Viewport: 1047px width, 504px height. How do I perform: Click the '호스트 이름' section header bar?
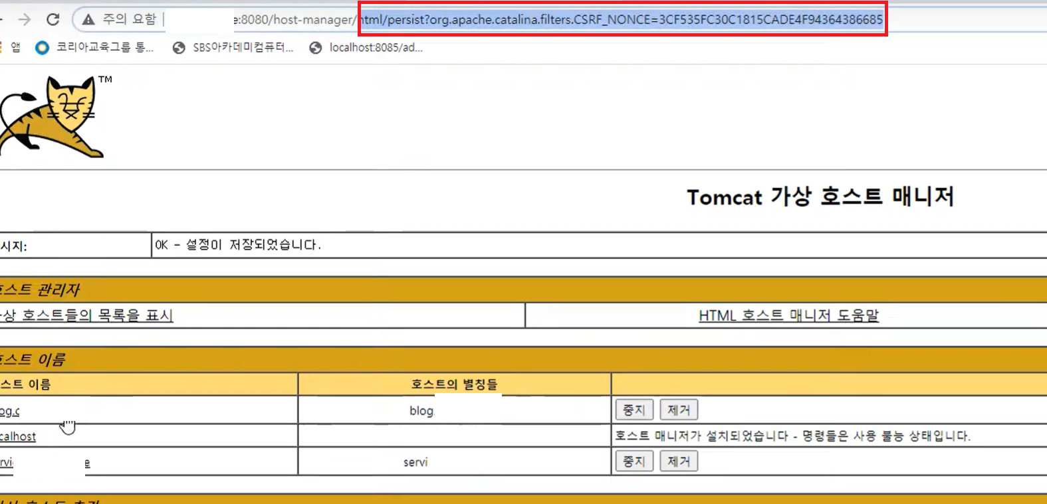coord(523,359)
